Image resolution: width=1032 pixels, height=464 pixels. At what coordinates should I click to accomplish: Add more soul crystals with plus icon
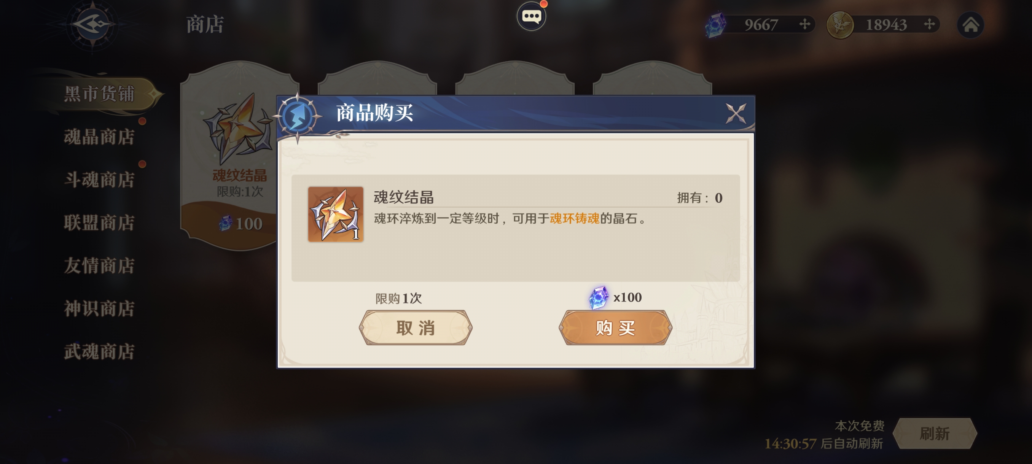tap(804, 24)
